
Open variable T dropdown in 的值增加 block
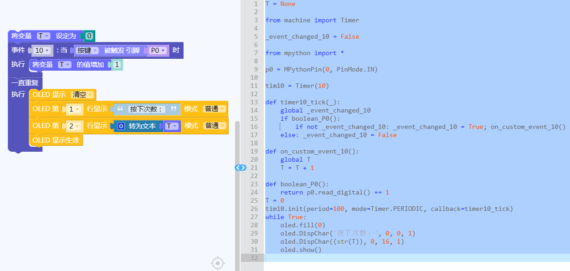[x=65, y=65]
